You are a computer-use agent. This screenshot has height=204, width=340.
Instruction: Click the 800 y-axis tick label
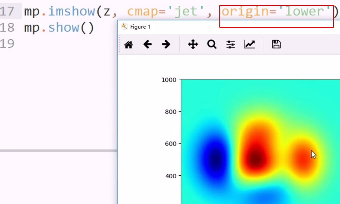click(171, 112)
